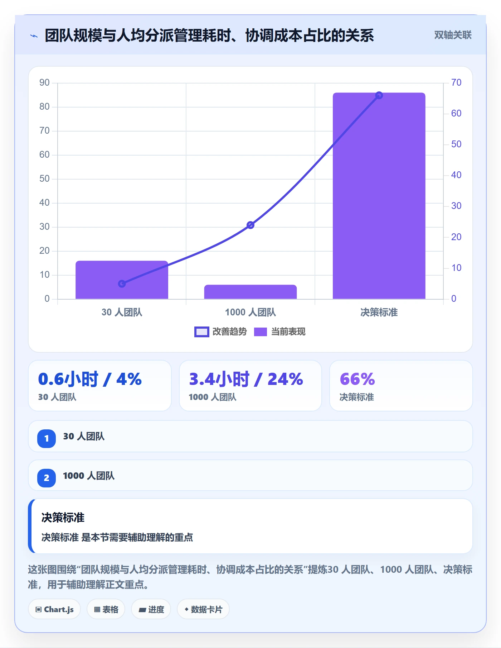The width and height of the screenshot is (501, 648).
Task: Click the 30 人团队 bar in chart
Action: (x=122, y=280)
